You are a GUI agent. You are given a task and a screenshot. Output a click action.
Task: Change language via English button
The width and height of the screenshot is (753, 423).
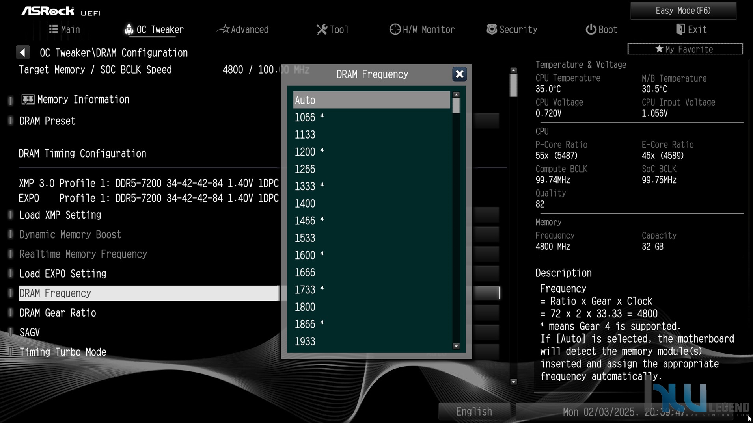click(474, 412)
